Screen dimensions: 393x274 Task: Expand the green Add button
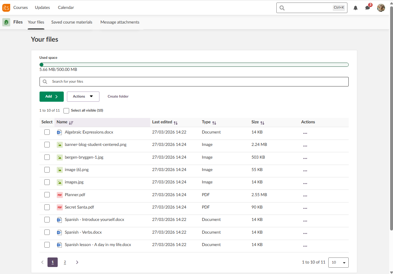pos(51,97)
